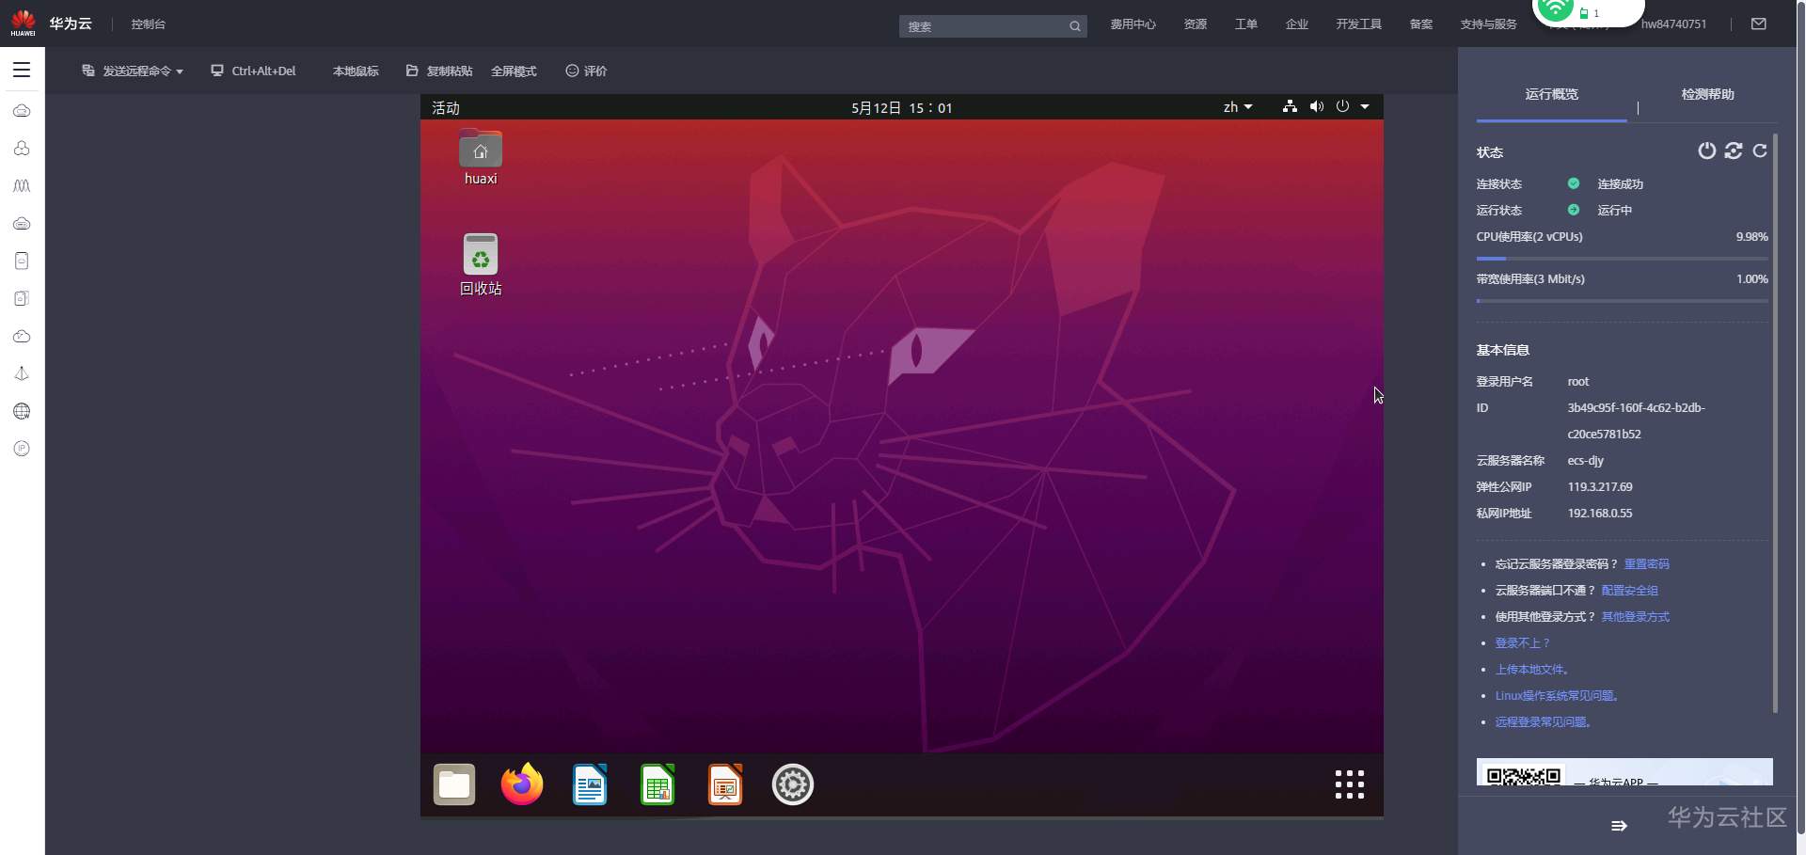Go to the 控制台 console link
The image size is (1806, 855).
point(149,24)
